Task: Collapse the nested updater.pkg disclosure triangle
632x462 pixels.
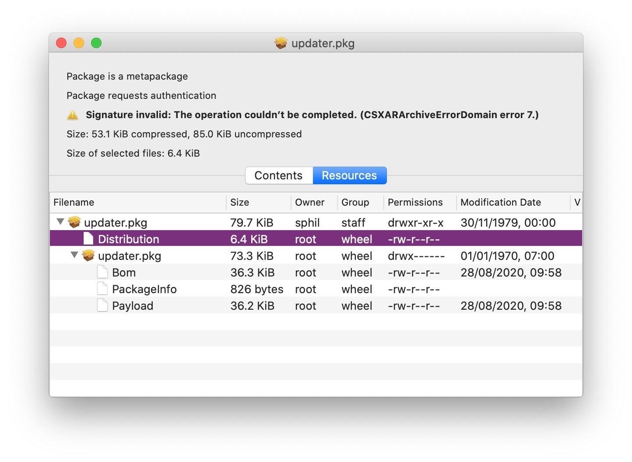Action: (74, 255)
